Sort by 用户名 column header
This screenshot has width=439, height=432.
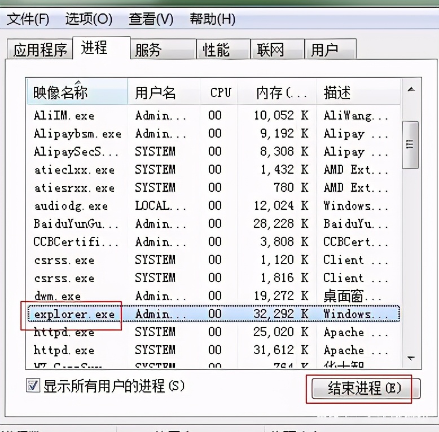point(164,92)
